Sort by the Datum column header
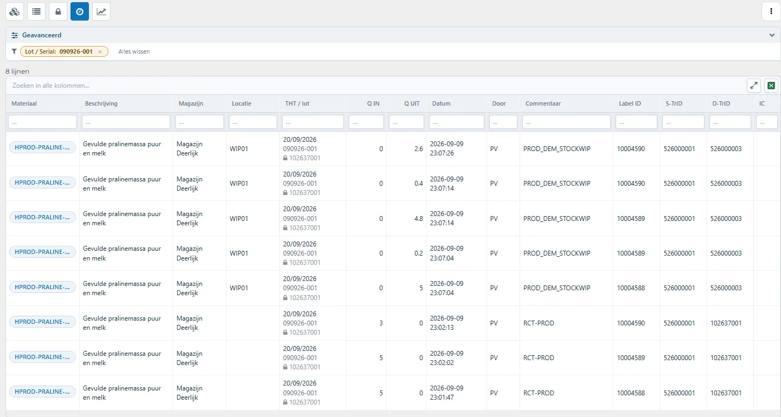Image resolution: width=781 pixels, height=417 pixels. coord(441,103)
